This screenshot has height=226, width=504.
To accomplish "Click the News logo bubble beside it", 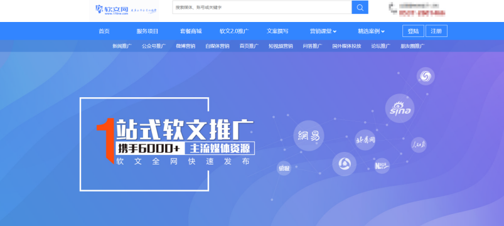I will click(382, 166).
